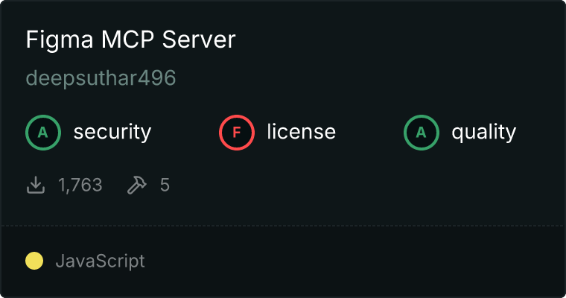Click the hammer tools icon
The width and height of the screenshot is (566, 298).
136,185
